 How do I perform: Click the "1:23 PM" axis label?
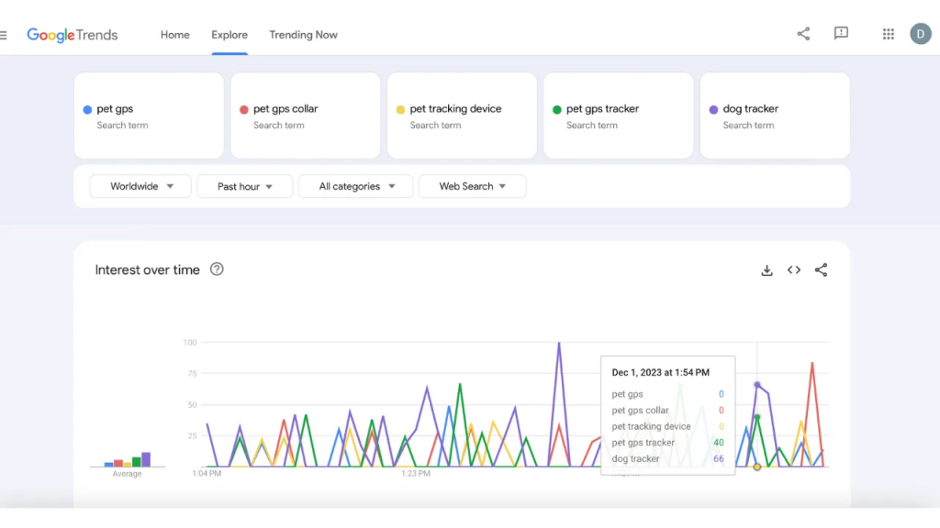(416, 474)
